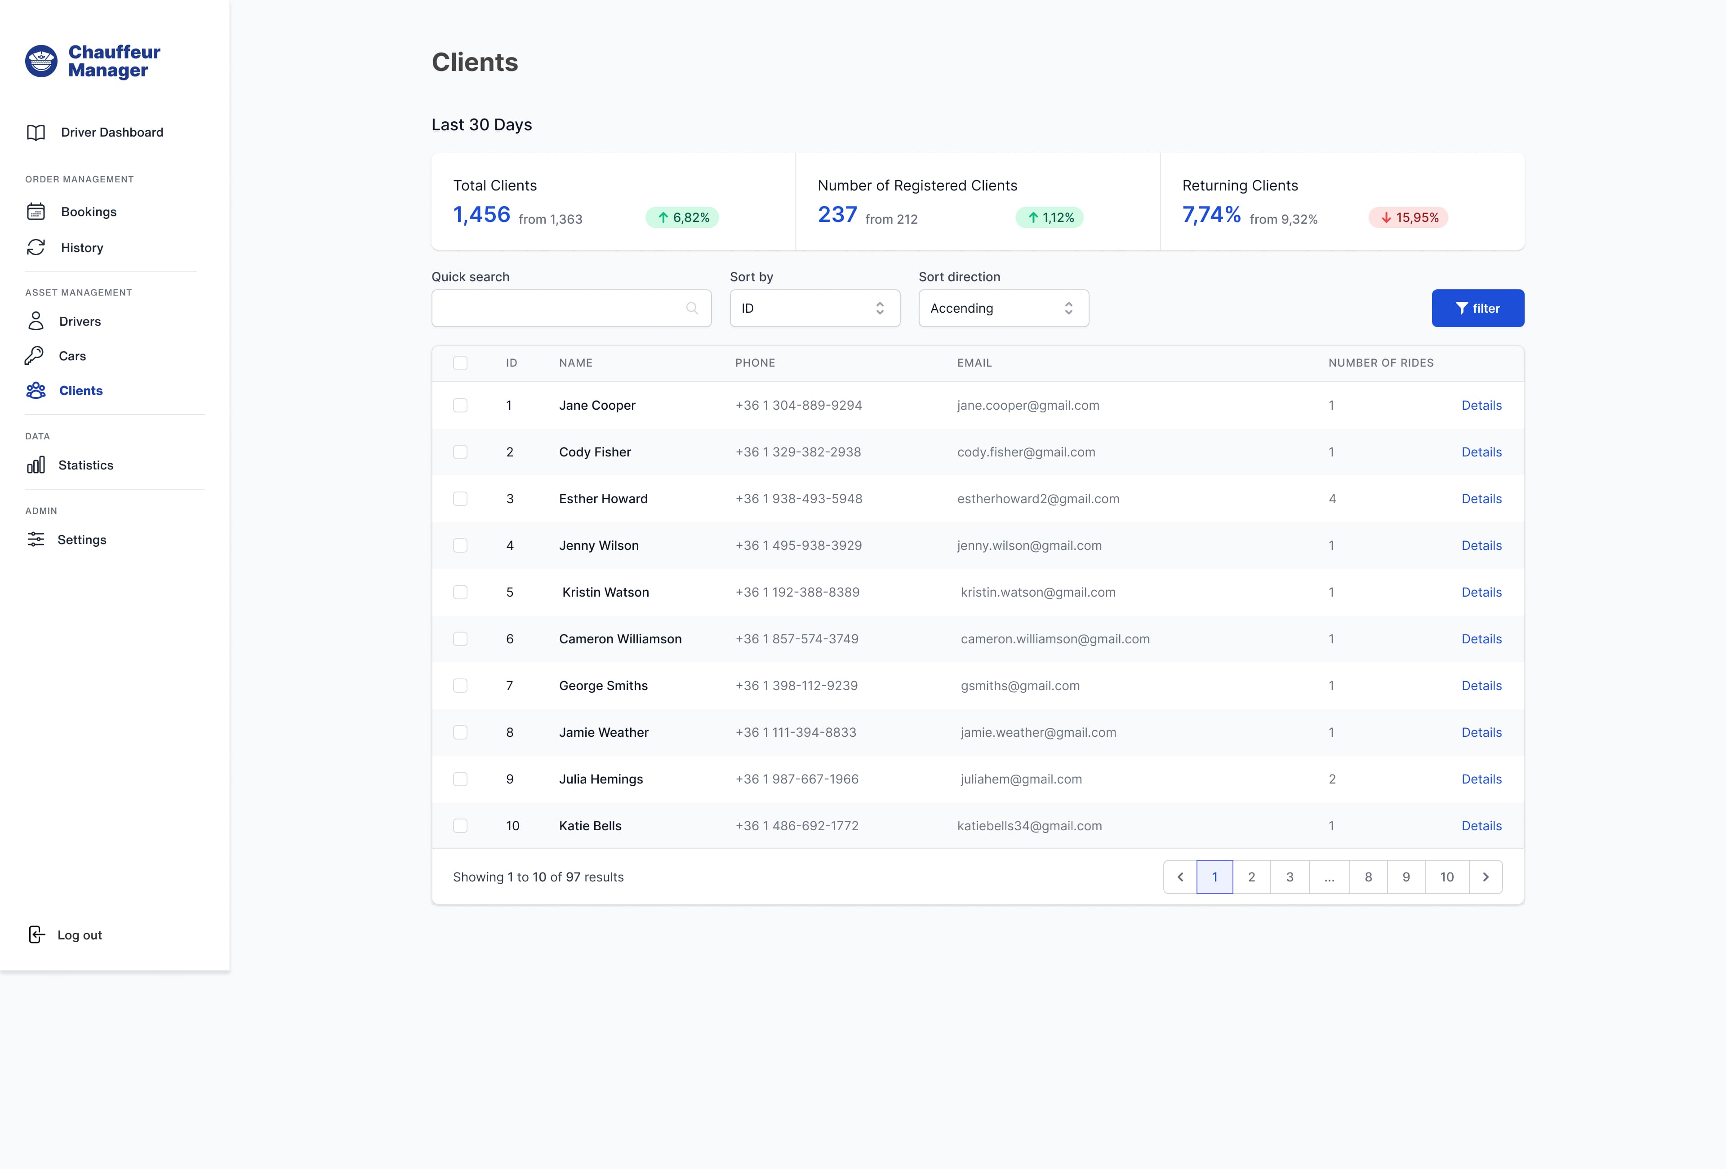This screenshot has width=1726, height=1169.
Task: Click the book icon beside Driver Dashboard
Action: [36, 132]
